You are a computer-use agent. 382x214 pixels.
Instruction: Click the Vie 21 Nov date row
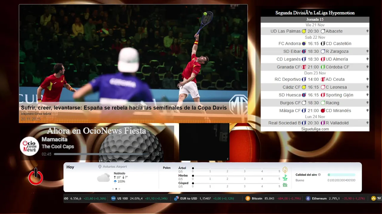tap(315, 25)
